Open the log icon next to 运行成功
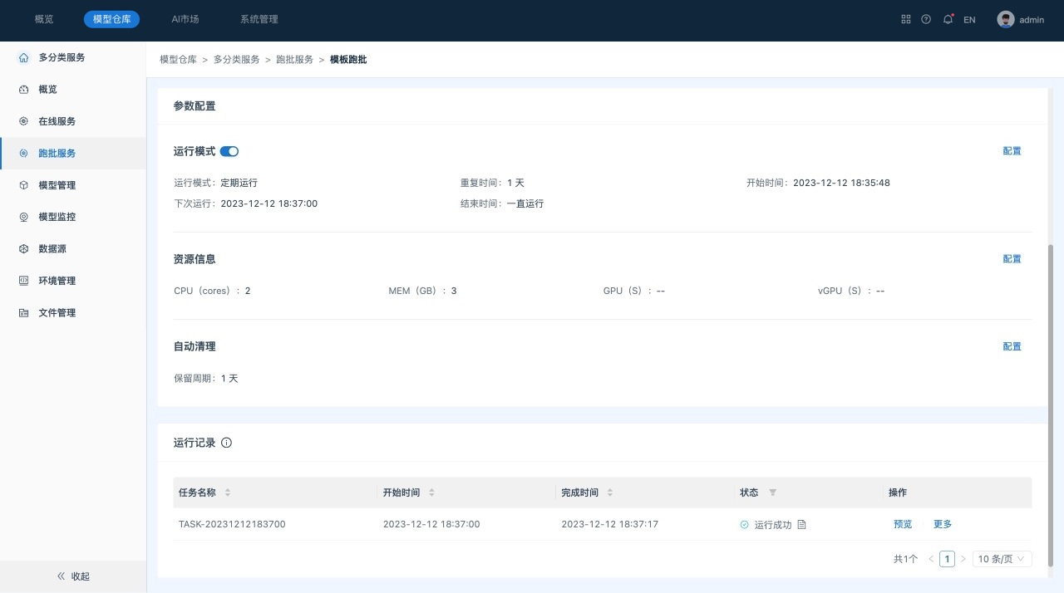Viewport: 1064px width, 593px height. click(801, 525)
